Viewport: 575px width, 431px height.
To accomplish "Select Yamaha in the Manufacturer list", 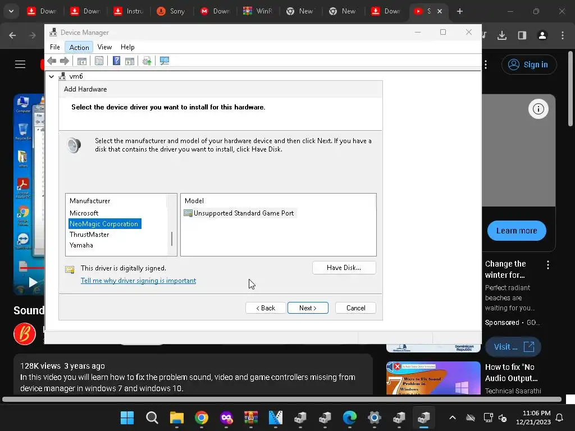I will 81,245.
